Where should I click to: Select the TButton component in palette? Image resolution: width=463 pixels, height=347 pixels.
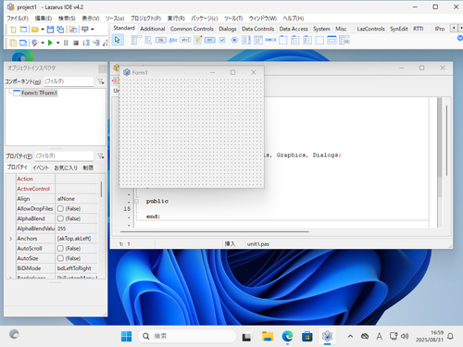coord(160,40)
